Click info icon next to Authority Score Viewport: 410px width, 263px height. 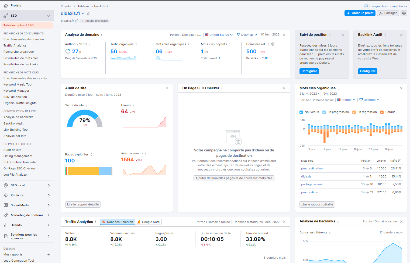tap(90, 44)
